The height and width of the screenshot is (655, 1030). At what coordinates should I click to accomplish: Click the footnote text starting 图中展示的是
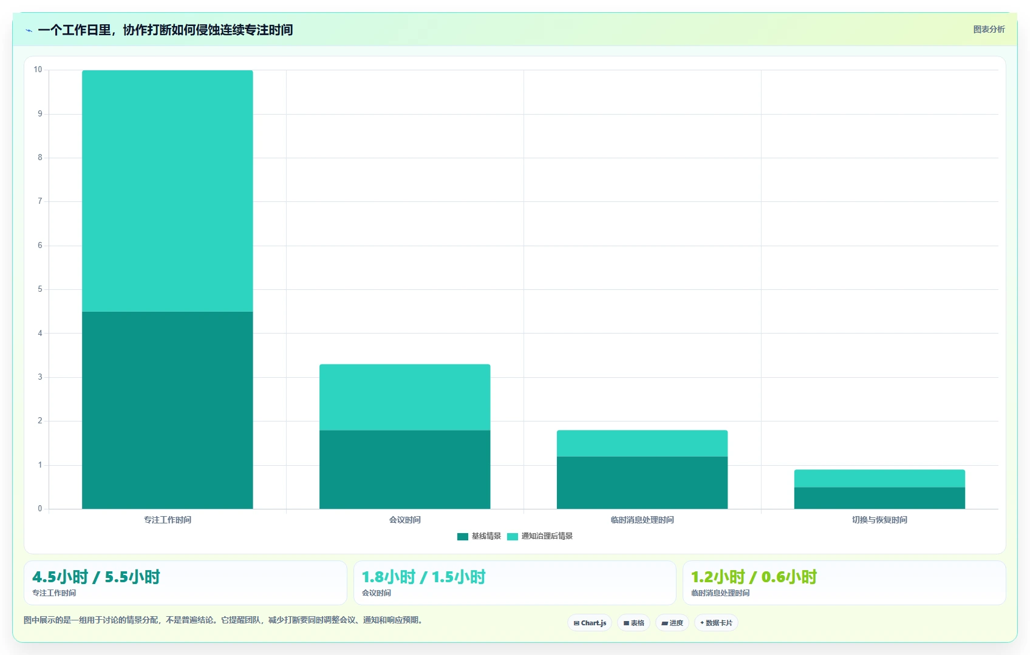click(225, 620)
